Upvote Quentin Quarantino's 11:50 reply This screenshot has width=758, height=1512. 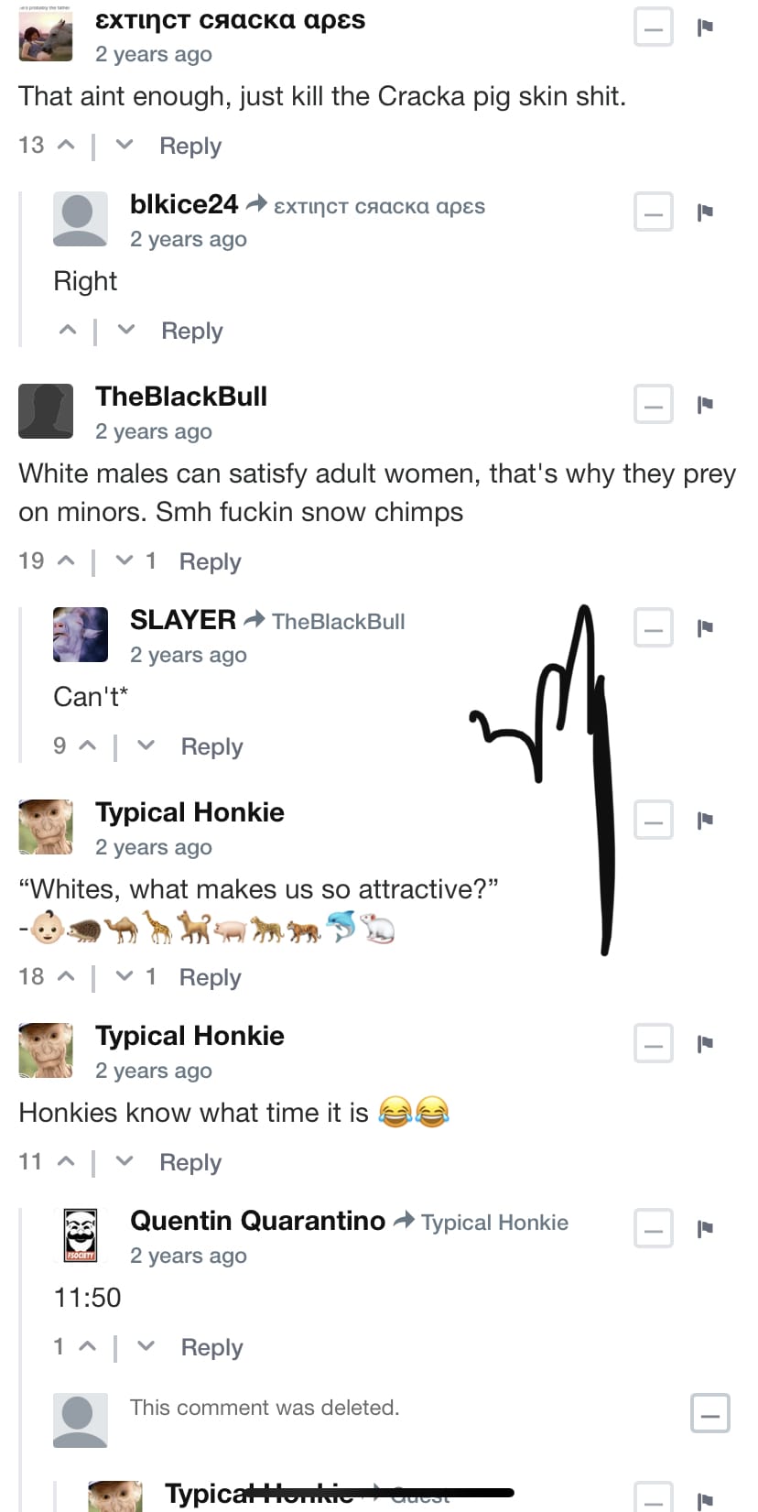click(88, 1346)
